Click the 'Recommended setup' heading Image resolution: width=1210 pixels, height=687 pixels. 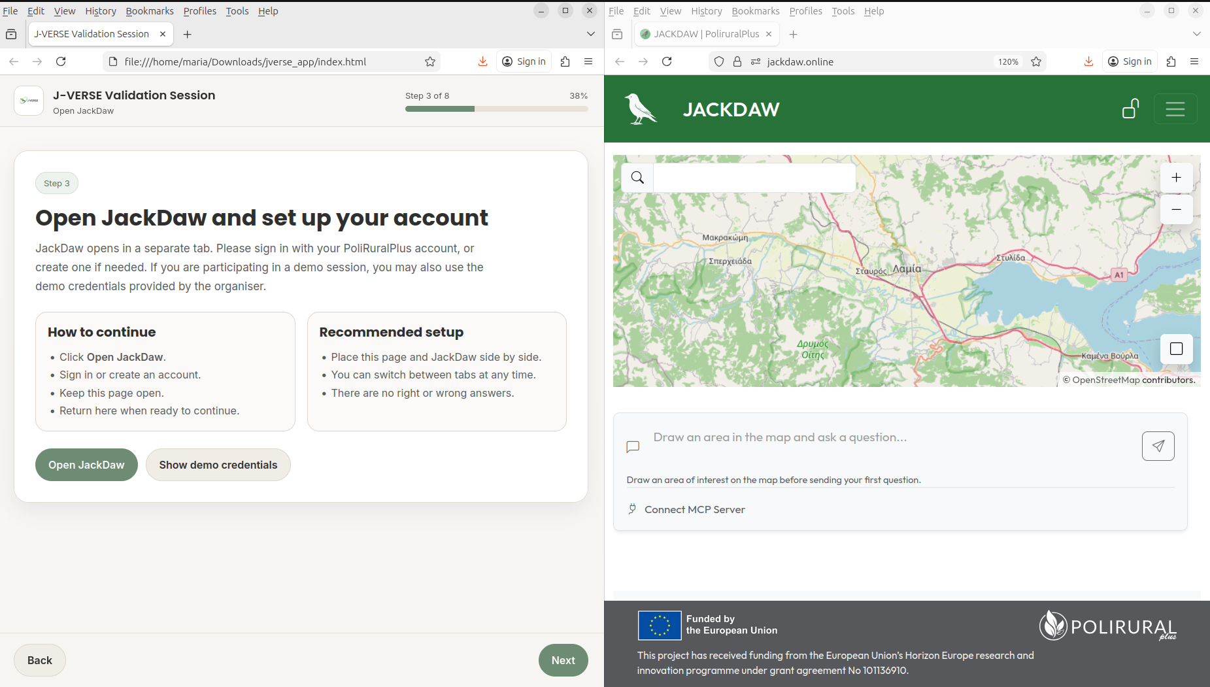pos(391,332)
